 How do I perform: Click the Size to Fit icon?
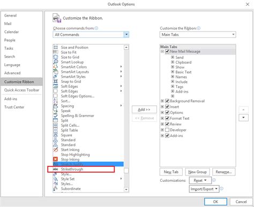56,52
